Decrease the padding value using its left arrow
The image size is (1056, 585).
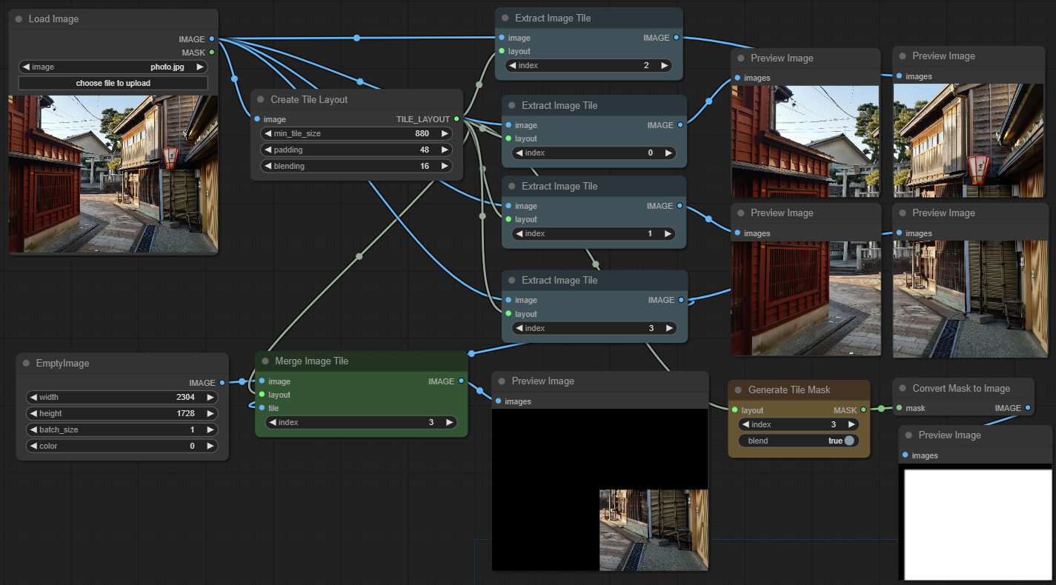268,150
